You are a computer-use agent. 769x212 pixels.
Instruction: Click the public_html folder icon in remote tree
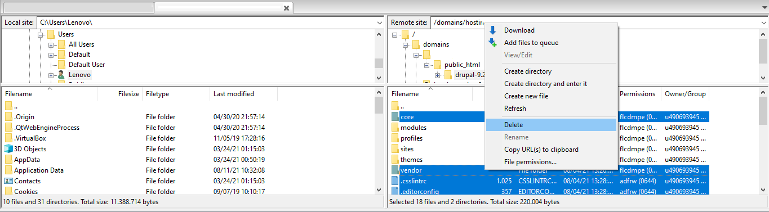[x=437, y=65]
